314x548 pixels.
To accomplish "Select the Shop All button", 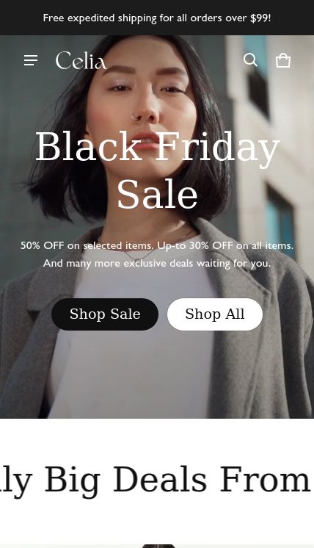I will tap(215, 314).
